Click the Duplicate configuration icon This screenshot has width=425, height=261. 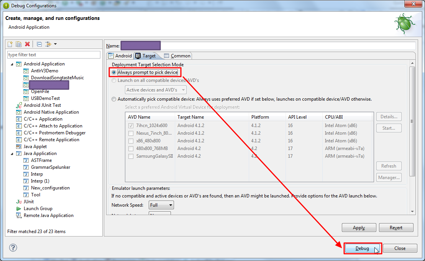click(x=18, y=44)
